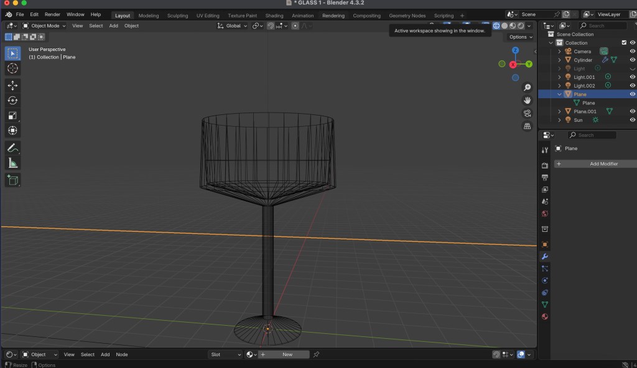Click the green Y axis gizmo ball
This screenshot has width=637, height=368.
pos(529,64)
